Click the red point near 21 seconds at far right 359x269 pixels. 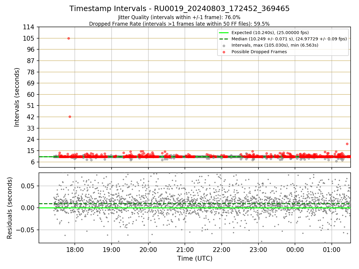347,144
